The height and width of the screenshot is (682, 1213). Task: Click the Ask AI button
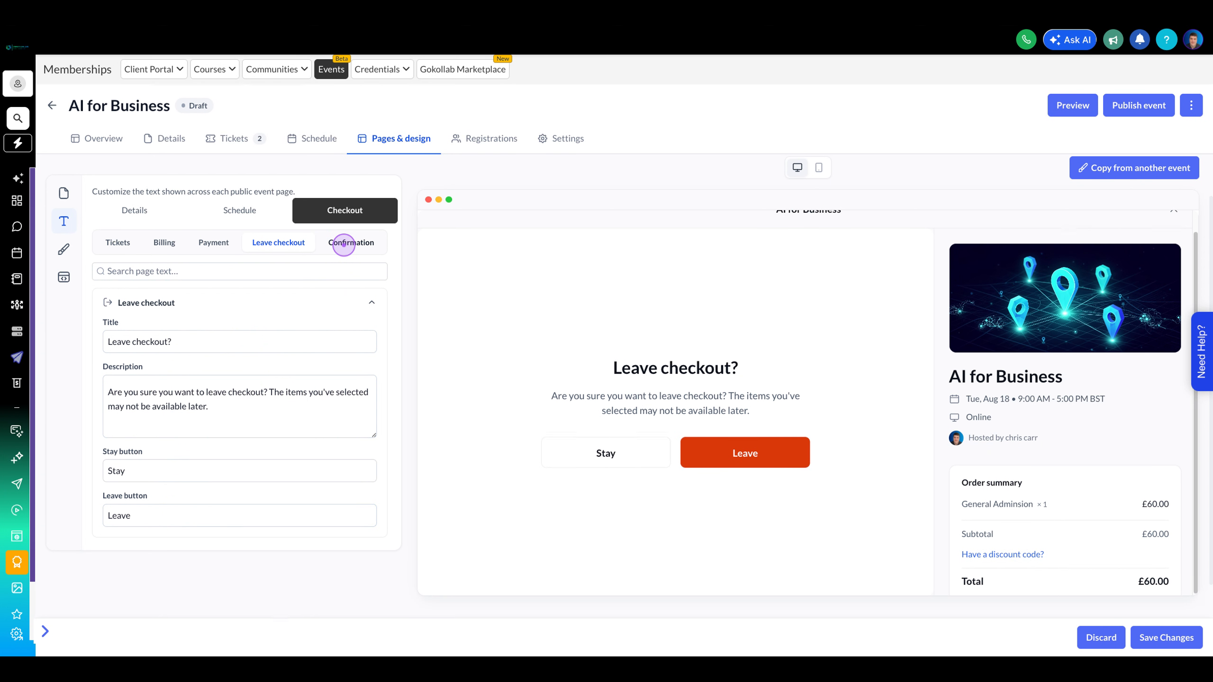pos(1069,40)
